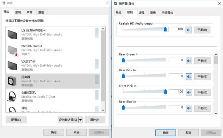This screenshot has height=138, width=223.
Task: Open the 空间音效 tab
Action: click(x=167, y=13)
